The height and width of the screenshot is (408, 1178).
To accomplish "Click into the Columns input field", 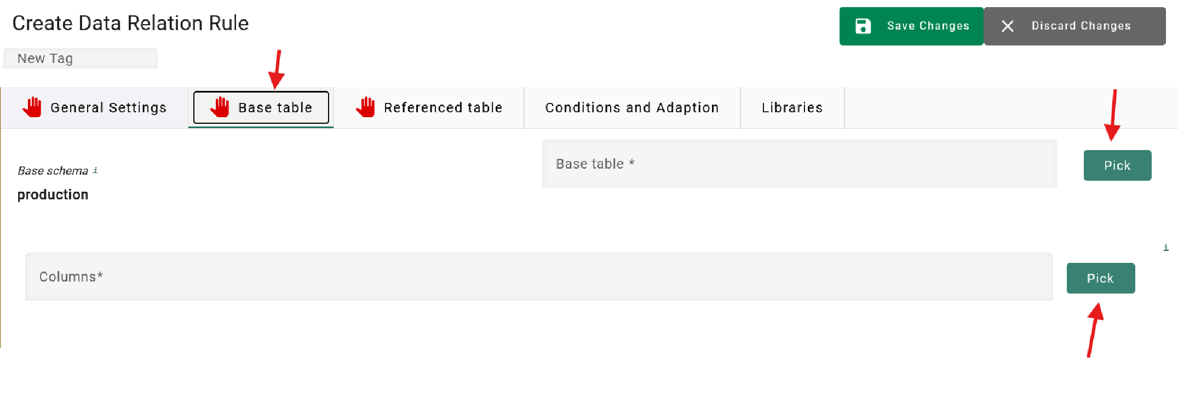I will click(539, 277).
